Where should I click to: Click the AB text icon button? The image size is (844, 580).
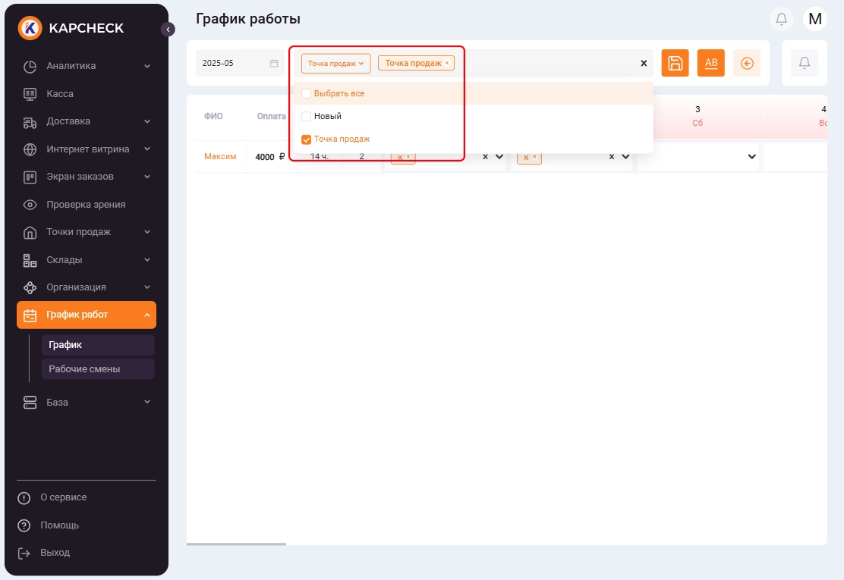click(x=711, y=63)
